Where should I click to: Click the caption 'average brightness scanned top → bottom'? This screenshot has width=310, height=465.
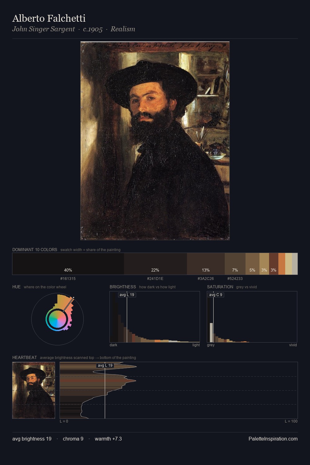tap(88, 358)
